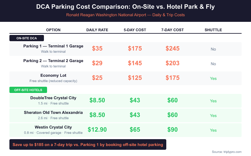Image resolution: width=251 pixels, height=156 pixels.
Task: Click the $12.90 Westin daily rate
Action: tap(97, 130)
